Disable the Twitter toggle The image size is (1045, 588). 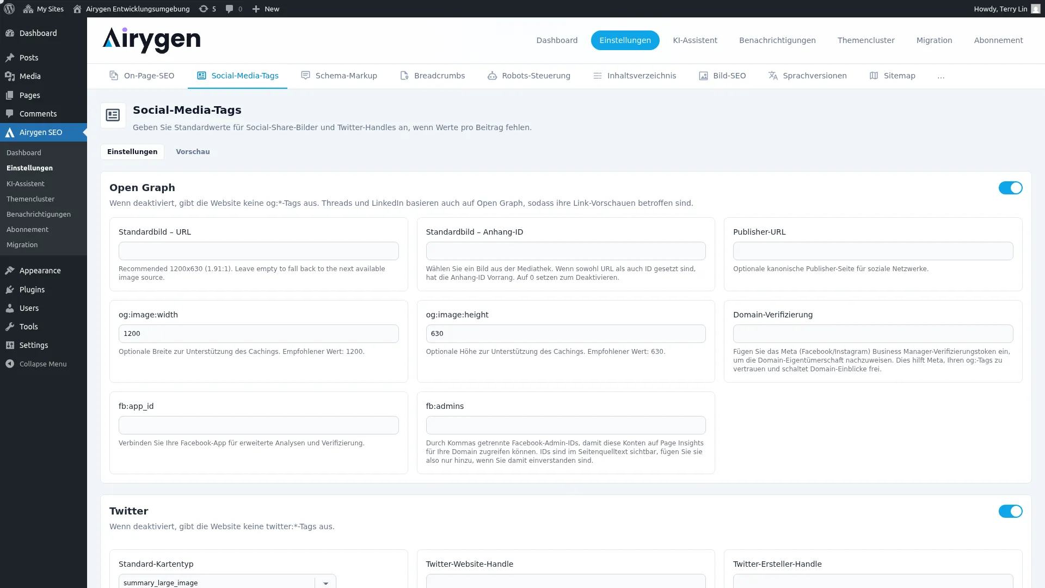pos(1010,511)
